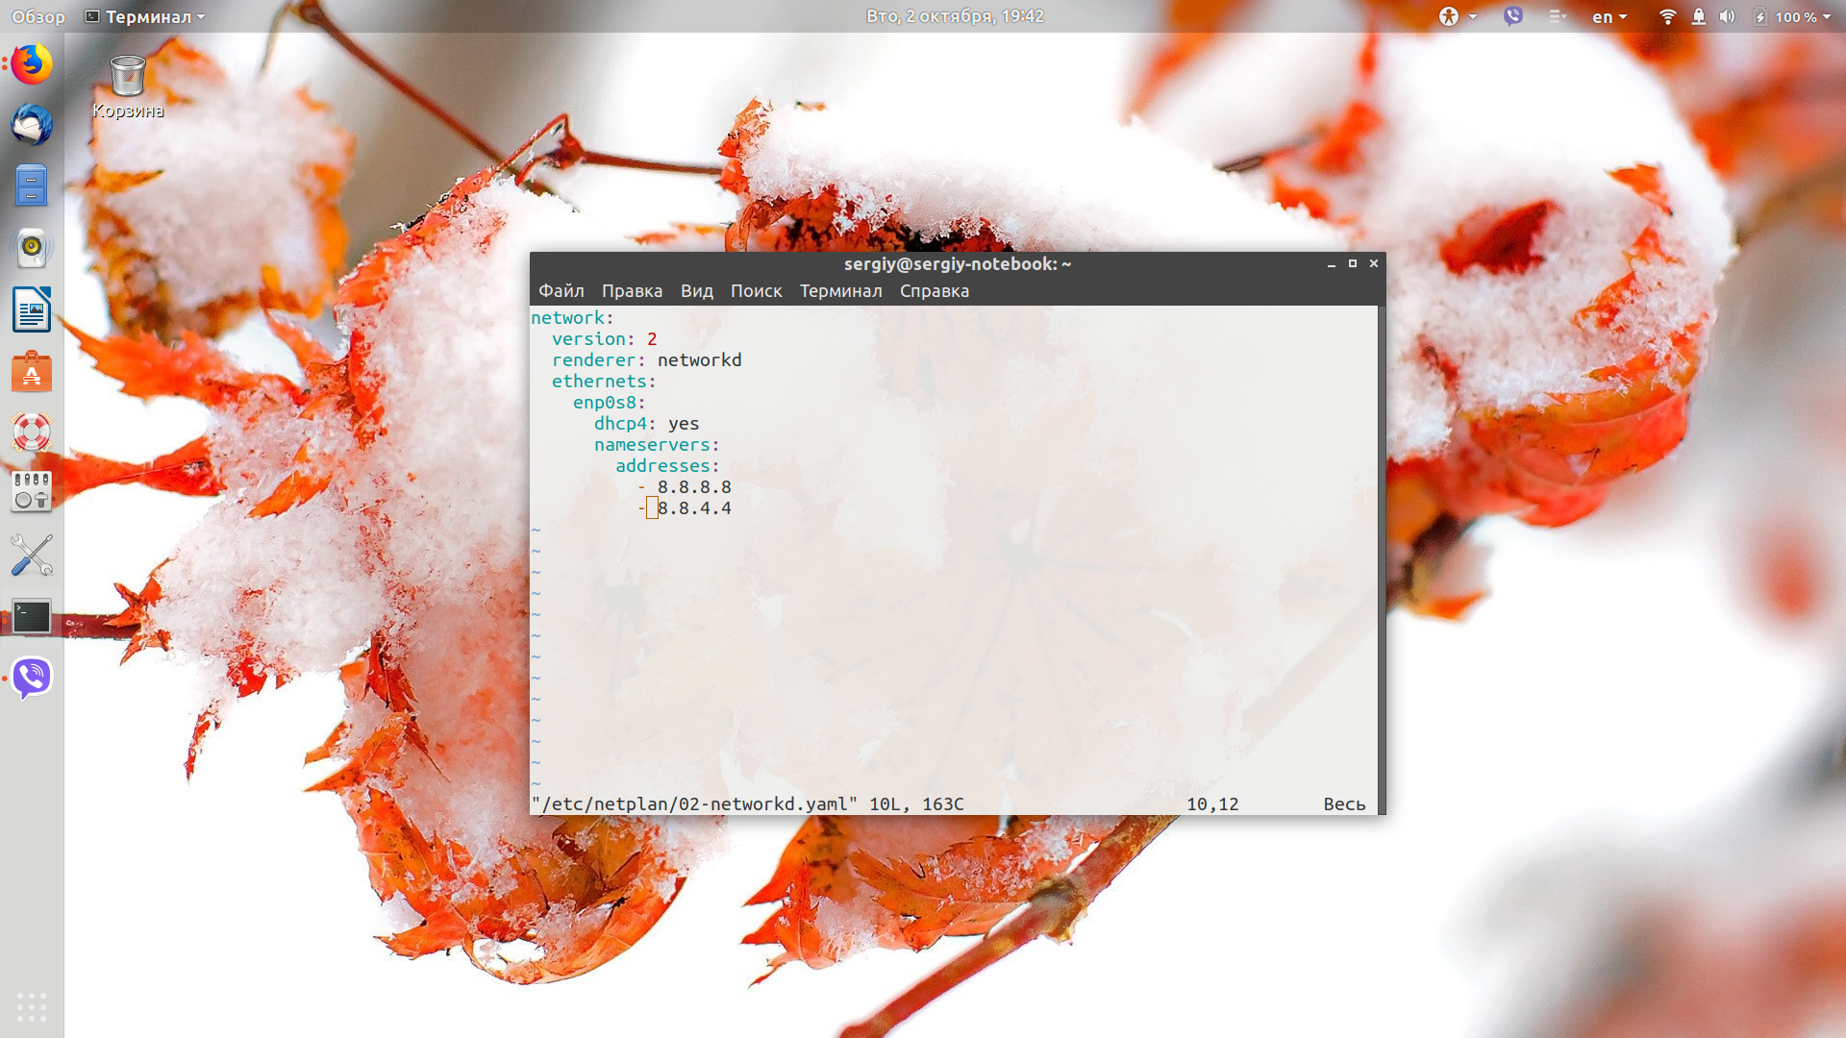This screenshot has width=1846, height=1038.
Task: Launch LibreOffice Writer from the dock
Action: pos(32,309)
